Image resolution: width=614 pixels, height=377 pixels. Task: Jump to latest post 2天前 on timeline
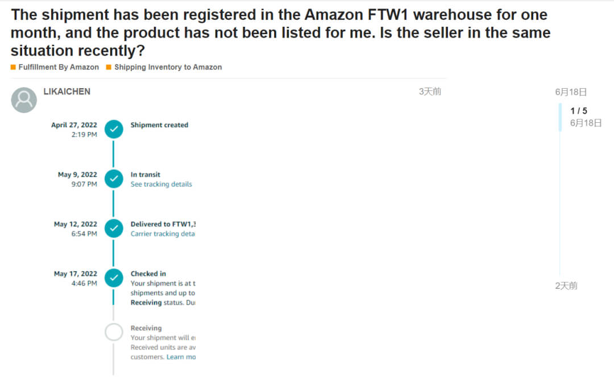pos(566,286)
